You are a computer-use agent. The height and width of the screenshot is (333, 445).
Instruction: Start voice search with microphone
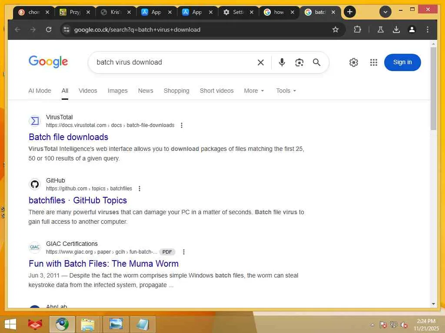282,62
